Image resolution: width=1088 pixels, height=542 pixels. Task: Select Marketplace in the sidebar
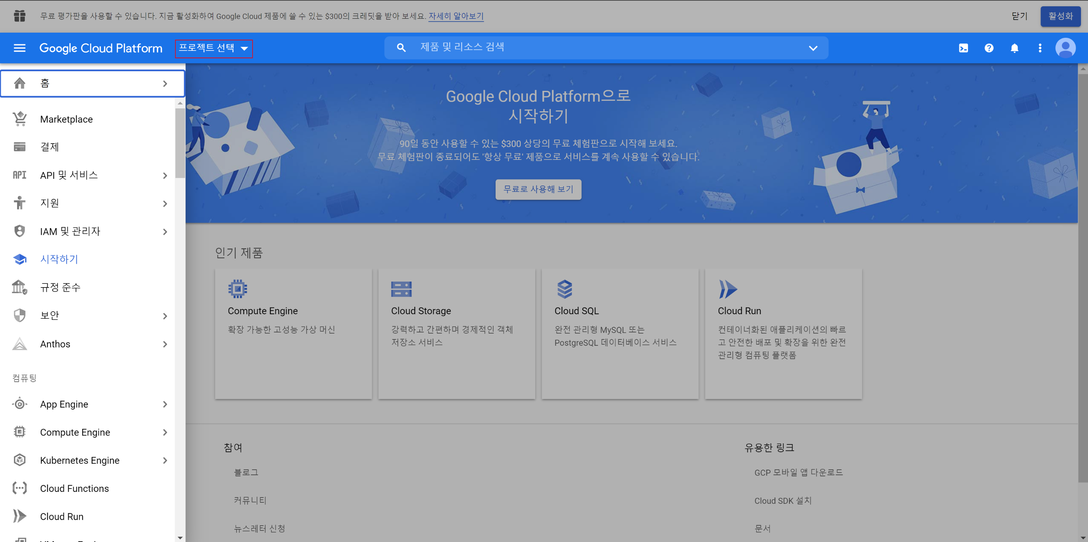tap(66, 119)
